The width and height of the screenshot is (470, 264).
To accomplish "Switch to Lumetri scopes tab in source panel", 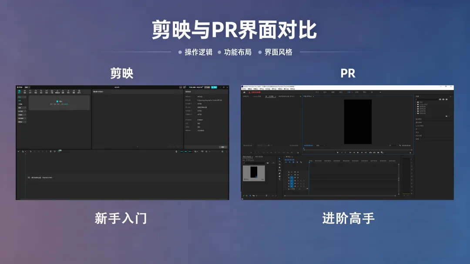I will click(257, 97).
